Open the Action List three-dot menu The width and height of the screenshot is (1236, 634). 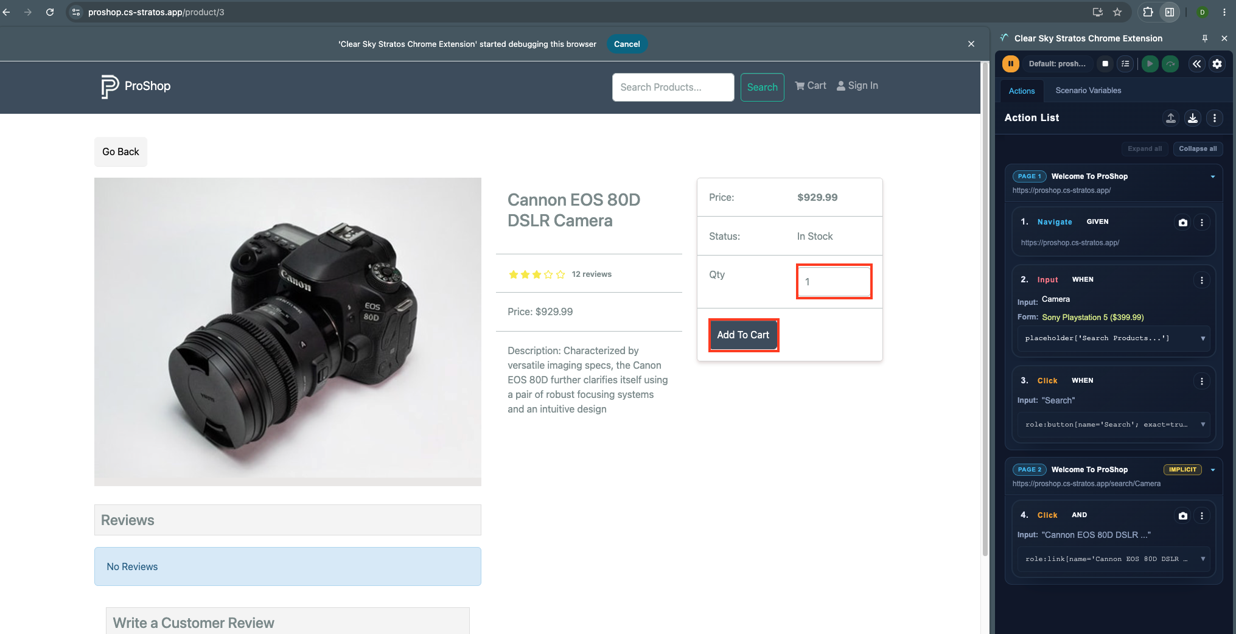[x=1215, y=118]
